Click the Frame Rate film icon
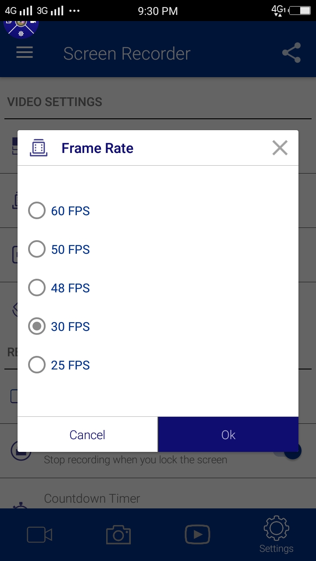The width and height of the screenshot is (316, 561). (39, 148)
